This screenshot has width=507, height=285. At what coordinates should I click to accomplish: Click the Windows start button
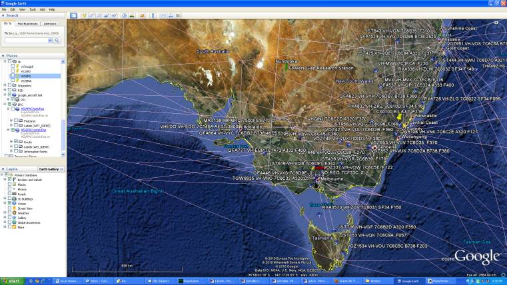pyautogui.click(x=11, y=281)
